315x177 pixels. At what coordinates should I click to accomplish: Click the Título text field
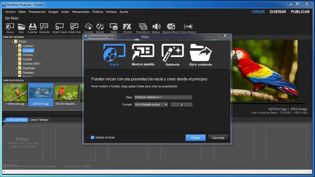click(163, 97)
